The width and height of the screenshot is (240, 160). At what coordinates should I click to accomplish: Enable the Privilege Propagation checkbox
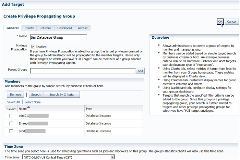click(33, 47)
